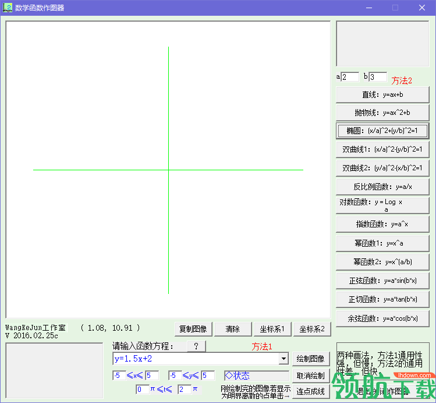Plot 余弦函数 y=a*cos(b*x)
436x403 pixels.
point(382,318)
